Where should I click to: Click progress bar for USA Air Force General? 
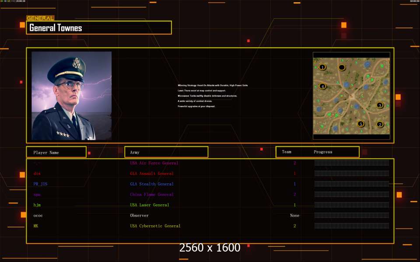(352, 163)
